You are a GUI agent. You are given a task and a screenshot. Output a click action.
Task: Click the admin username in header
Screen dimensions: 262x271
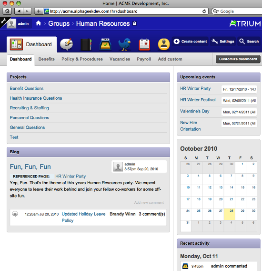click(23, 23)
